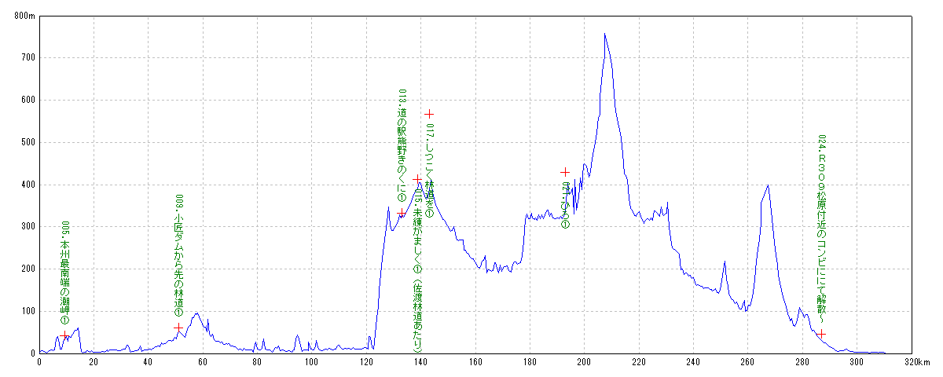This screenshot has height=377, width=943.
Task: Click the 100 tick on distance axis
Action: 311,362
